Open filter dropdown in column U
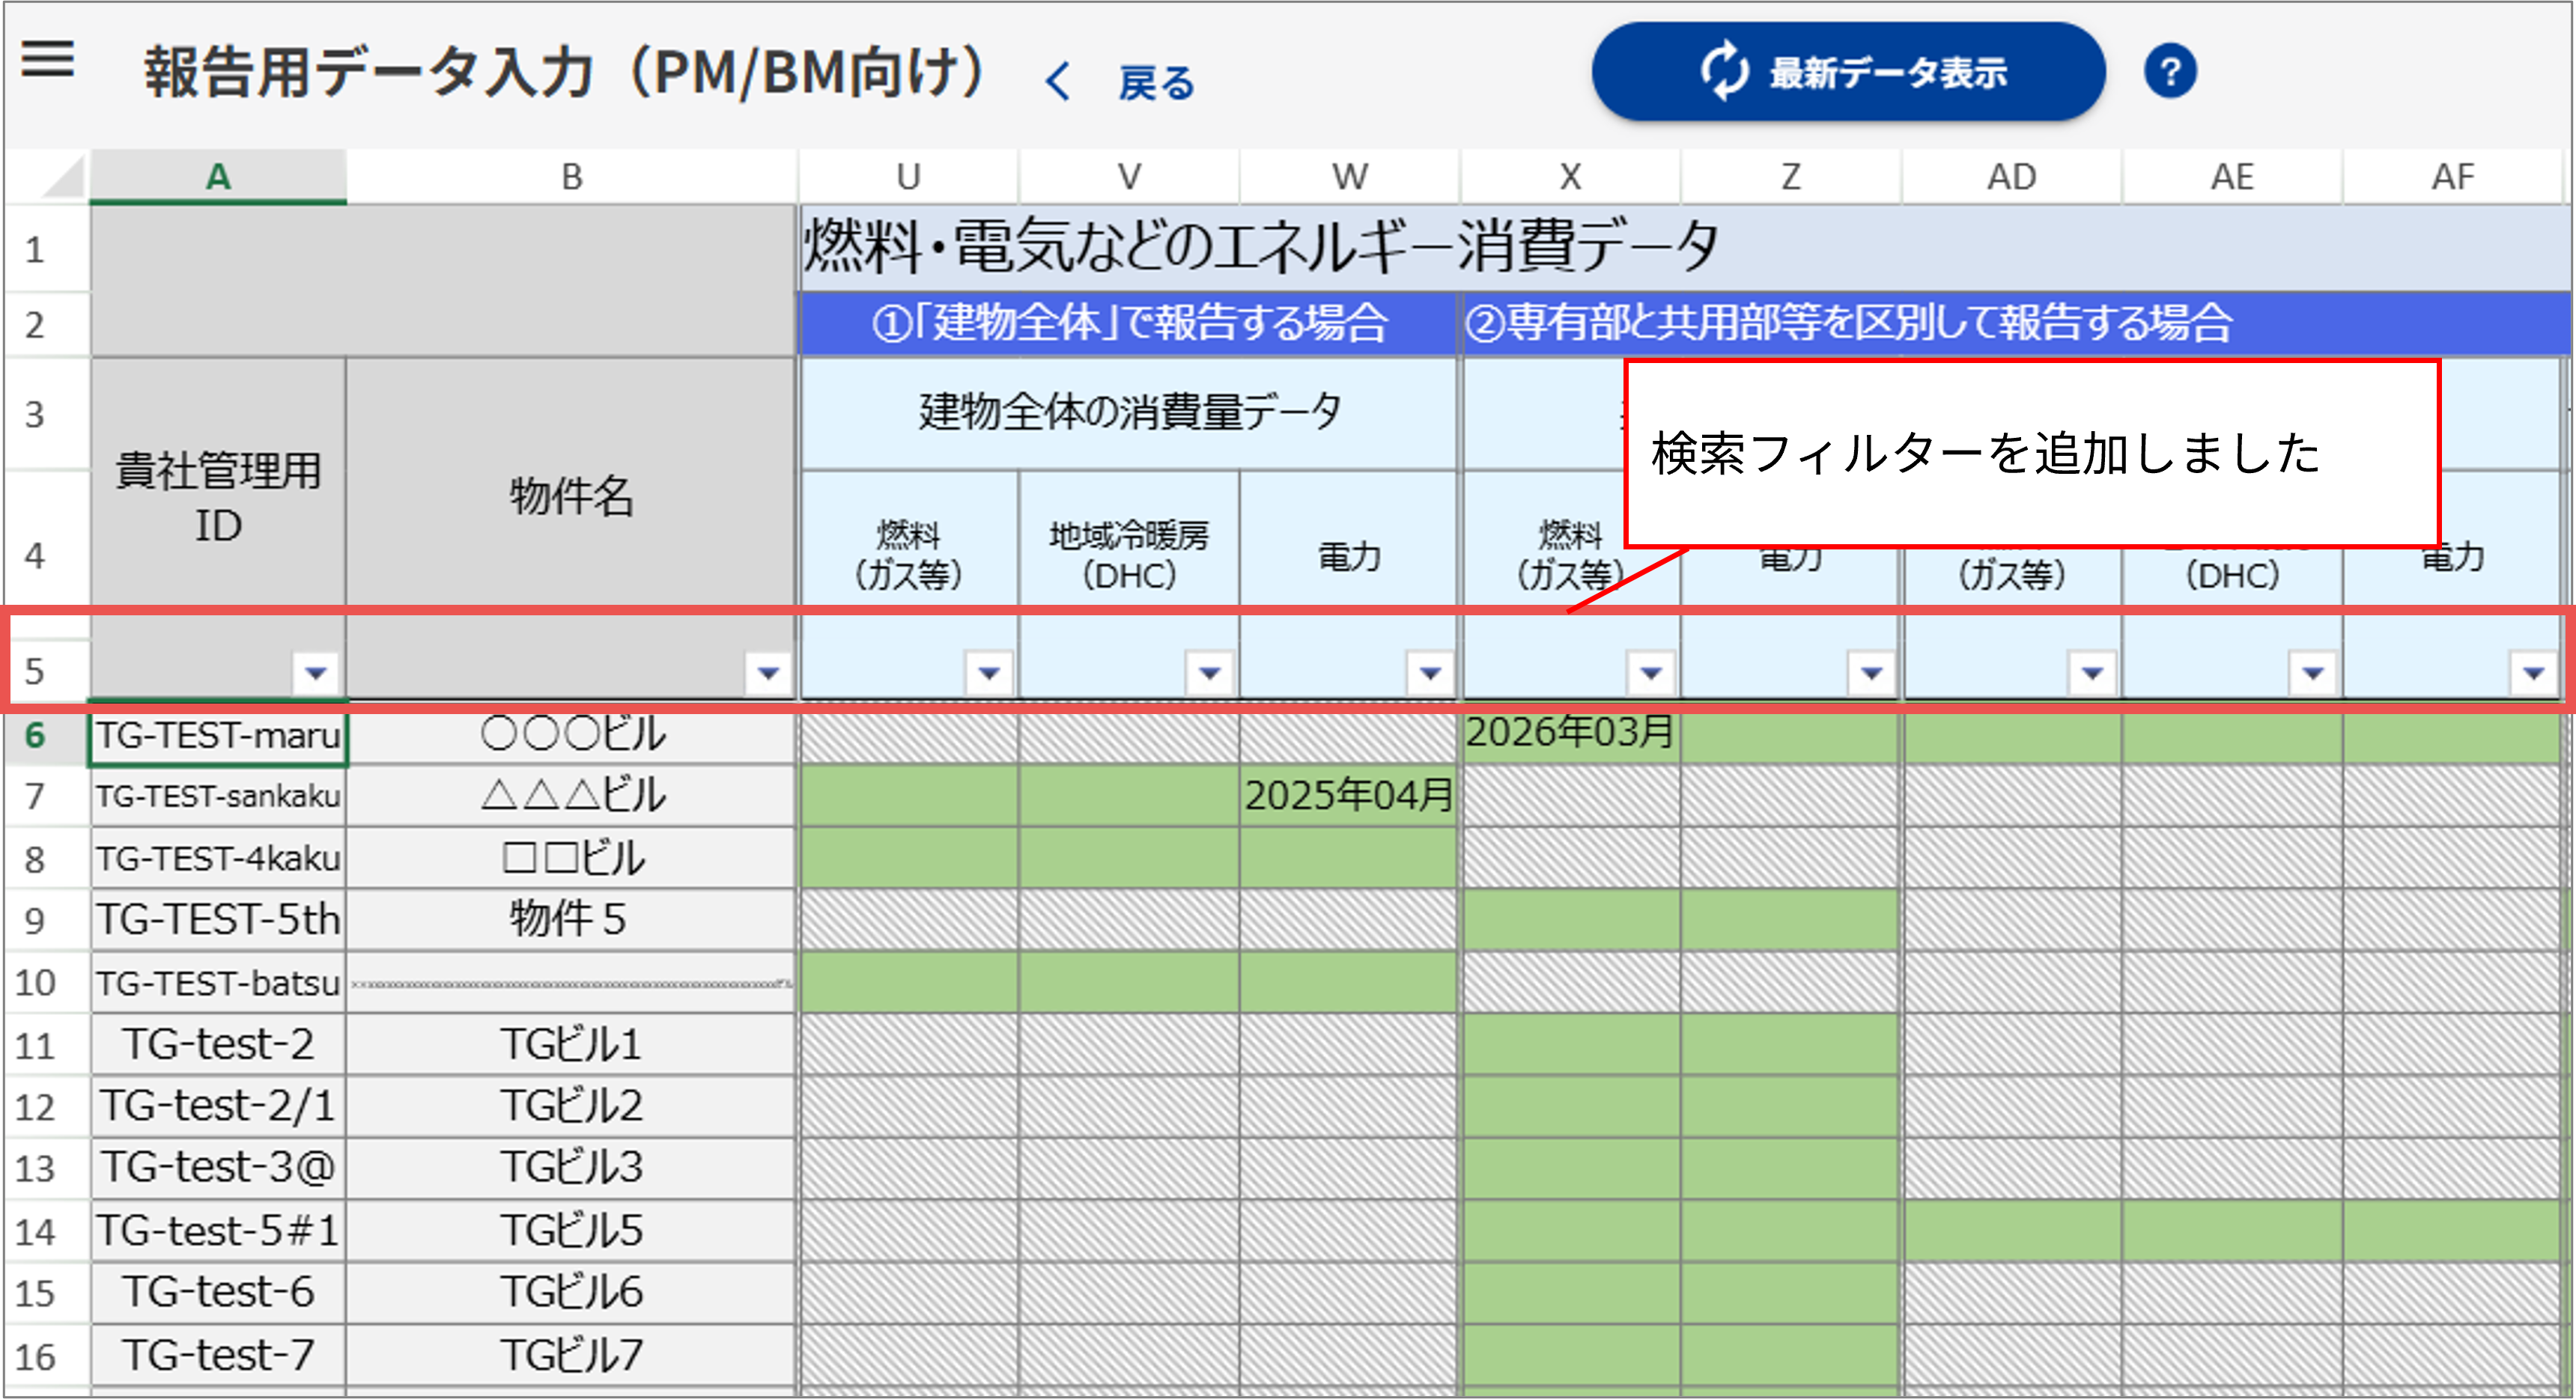 pyautogui.click(x=989, y=672)
